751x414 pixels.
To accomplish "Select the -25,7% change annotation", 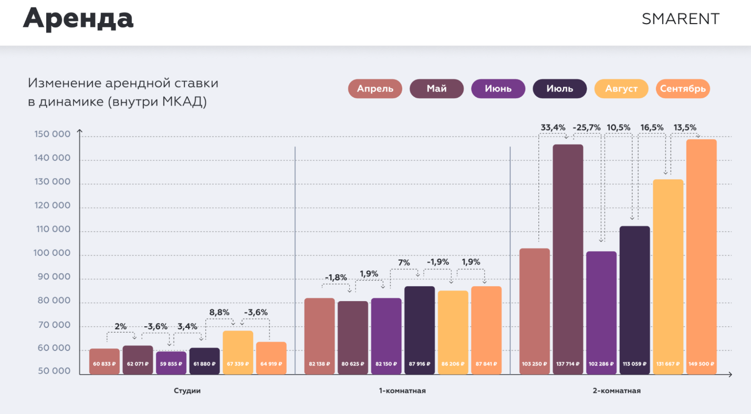I will click(x=586, y=127).
